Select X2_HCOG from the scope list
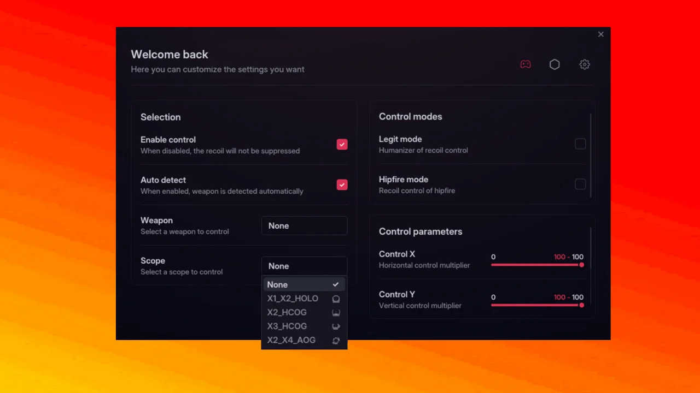Viewport: 700px width, 393px height. pyautogui.click(x=287, y=312)
